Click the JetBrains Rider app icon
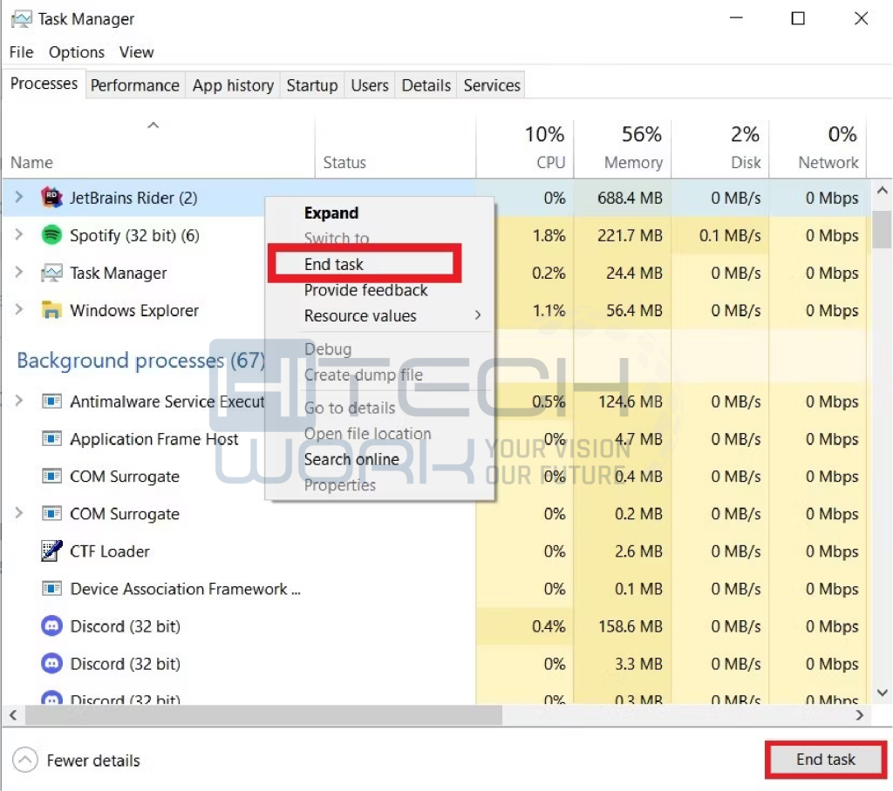893x791 pixels. coord(51,198)
